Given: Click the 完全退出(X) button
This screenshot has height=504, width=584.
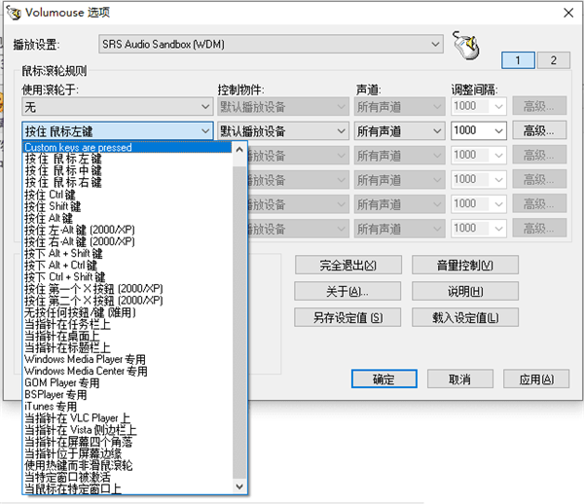Looking at the screenshot, I should click(x=347, y=266).
